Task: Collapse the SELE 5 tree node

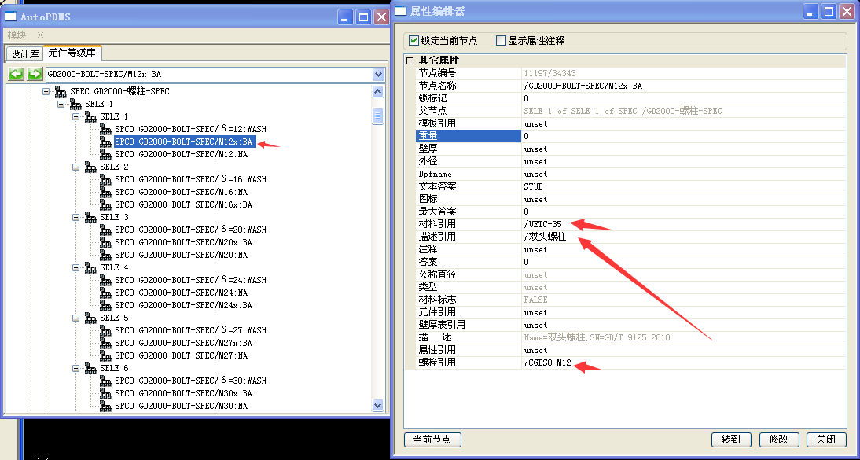Action: [76, 318]
